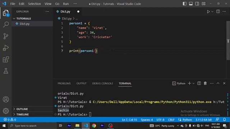Open the Go menu
The width and height of the screenshot is (230, 129).
click(57, 4)
